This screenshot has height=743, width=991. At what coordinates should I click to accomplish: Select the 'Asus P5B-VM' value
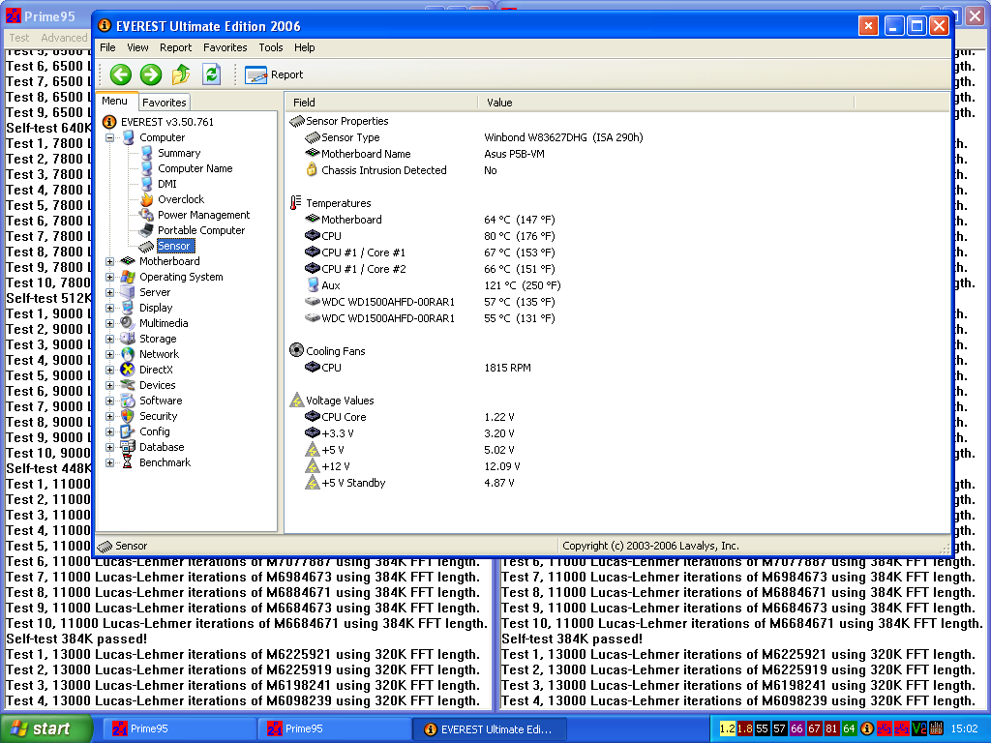click(x=514, y=154)
